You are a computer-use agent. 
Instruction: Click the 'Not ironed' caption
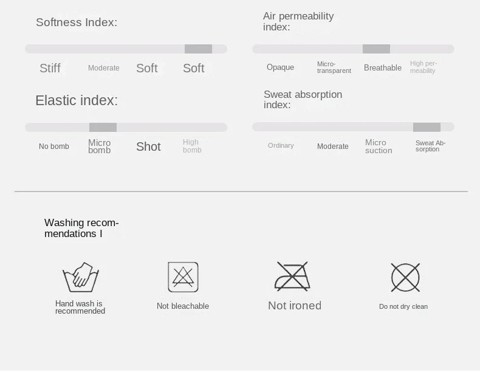click(x=295, y=306)
